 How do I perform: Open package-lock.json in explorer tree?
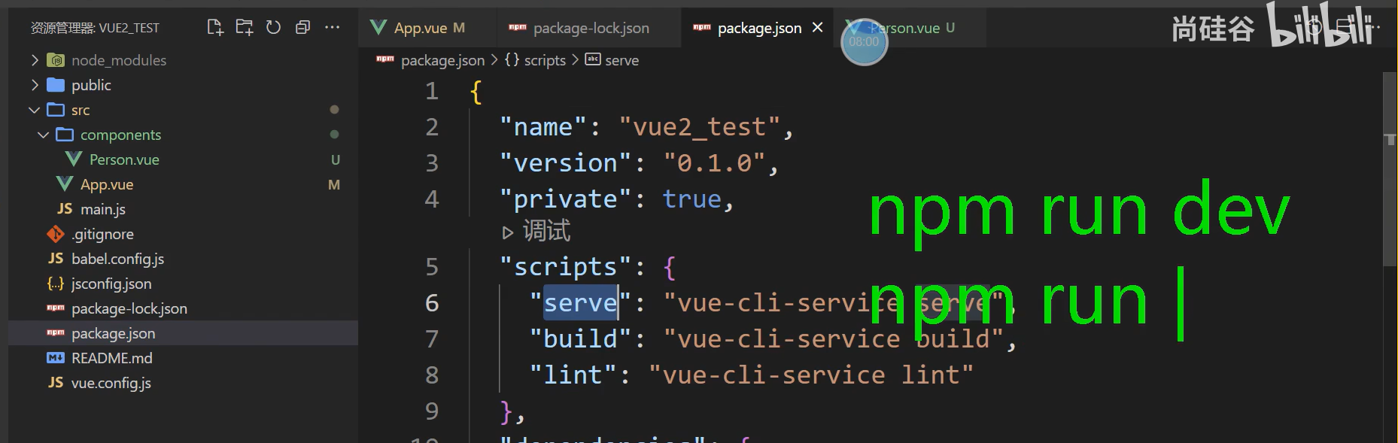pyautogui.click(x=129, y=308)
